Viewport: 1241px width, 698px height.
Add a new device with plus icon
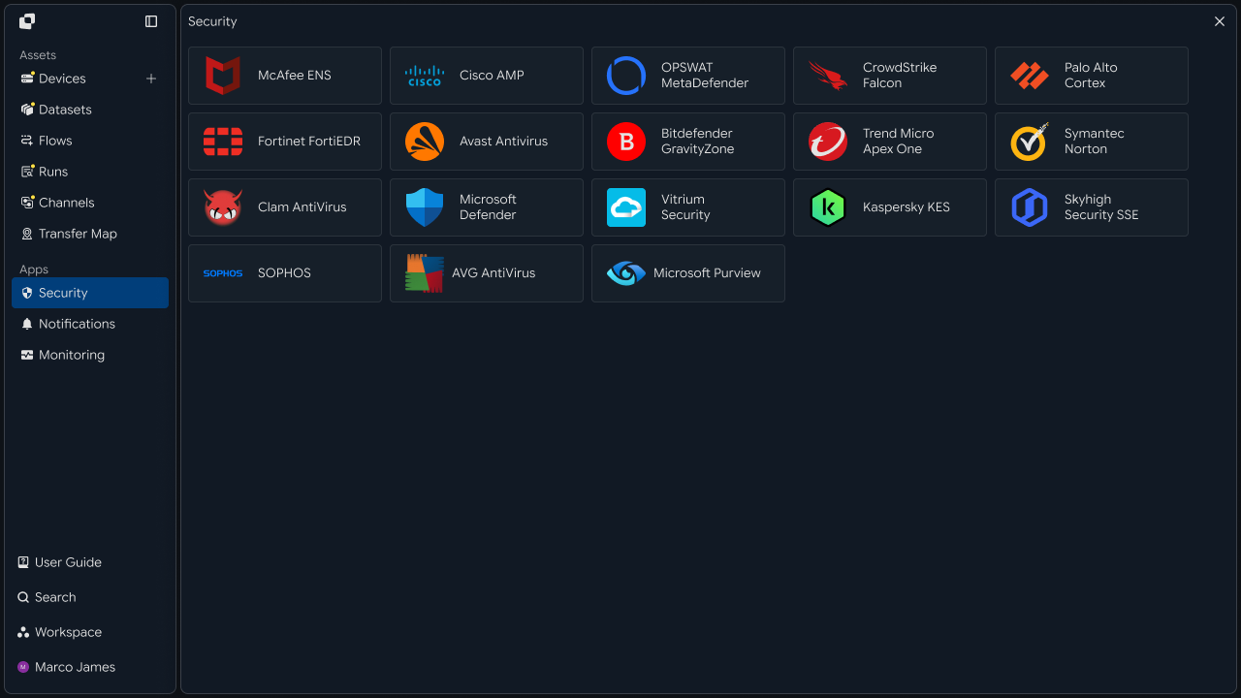coord(151,79)
